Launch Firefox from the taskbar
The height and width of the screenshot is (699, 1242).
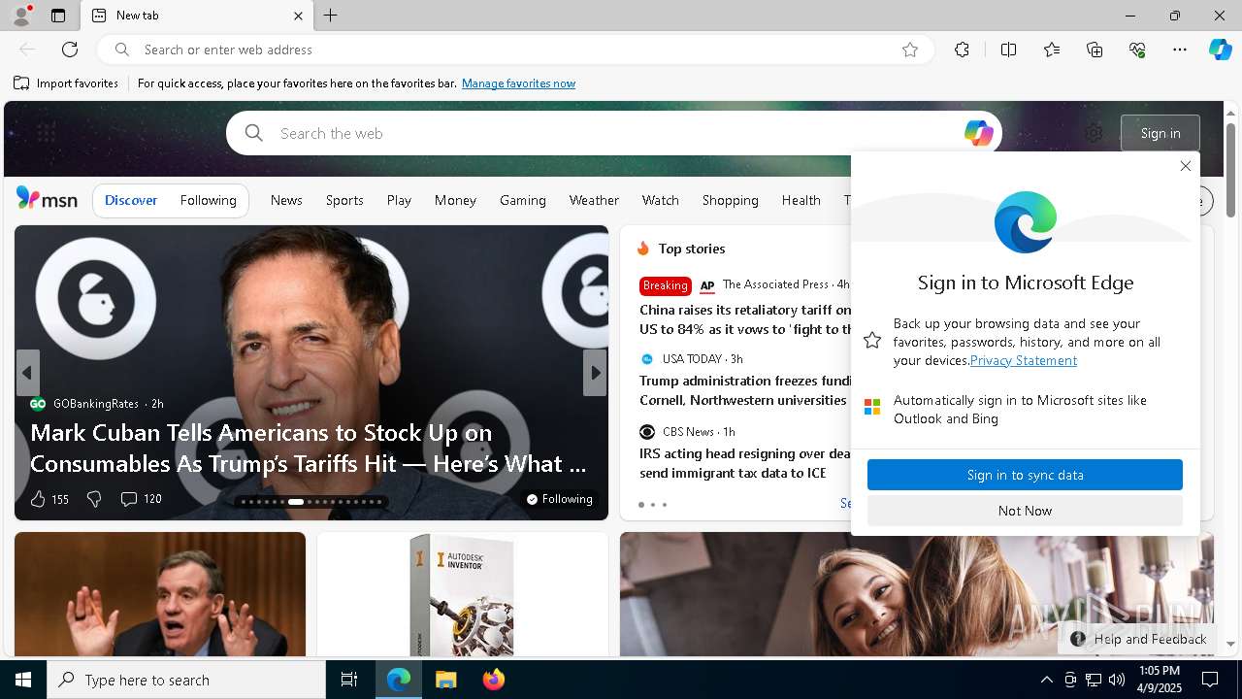pyautogui.click(x=493, y=680)
